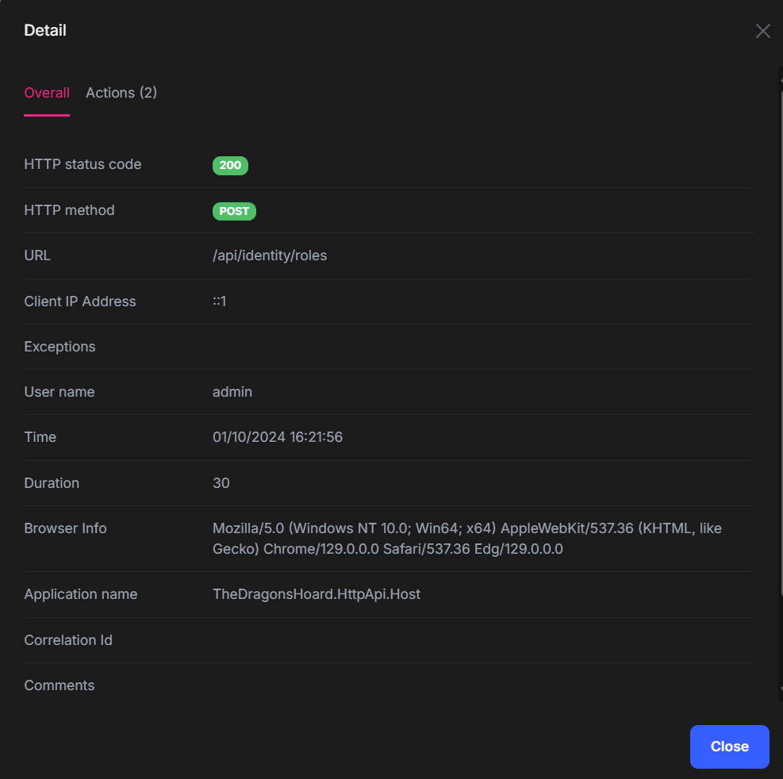This screenshot has height=779, width=783.
Task: Click the Client IP Address label
Action: (x=80, y=301)
